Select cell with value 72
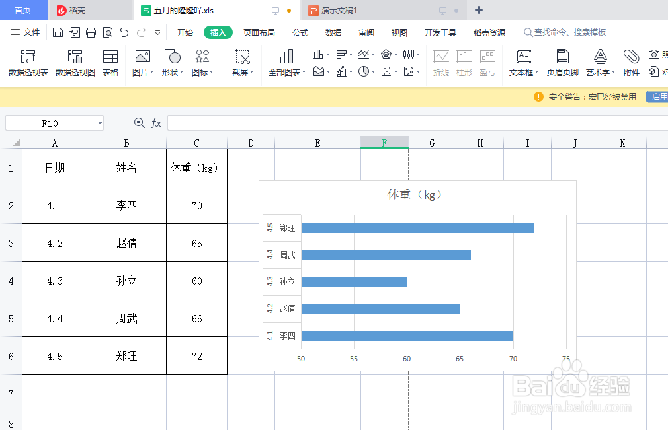This screenshot has width=668, height=430. tap(197, 356)
